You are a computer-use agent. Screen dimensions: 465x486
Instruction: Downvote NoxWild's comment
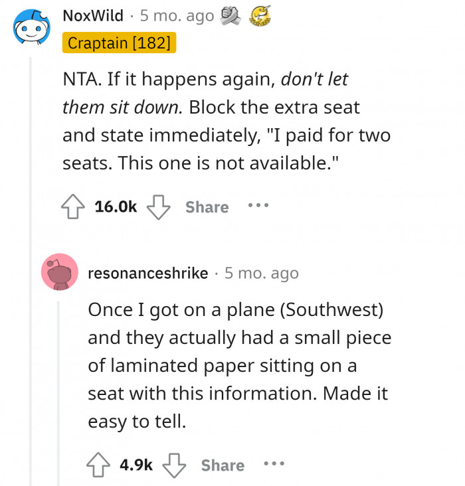click(157, 207)
